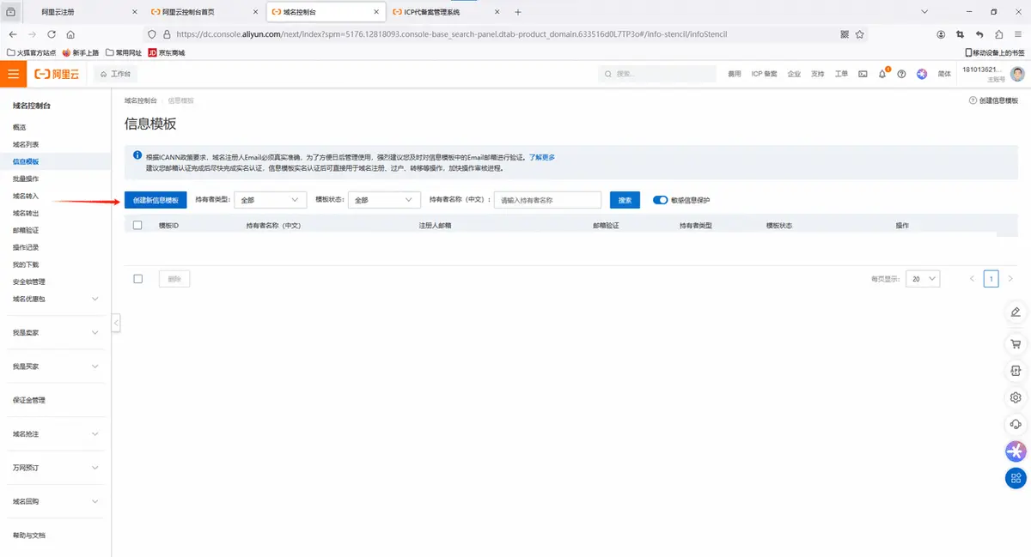
Task: Click 了解更多 link
Action: [542, 157]
